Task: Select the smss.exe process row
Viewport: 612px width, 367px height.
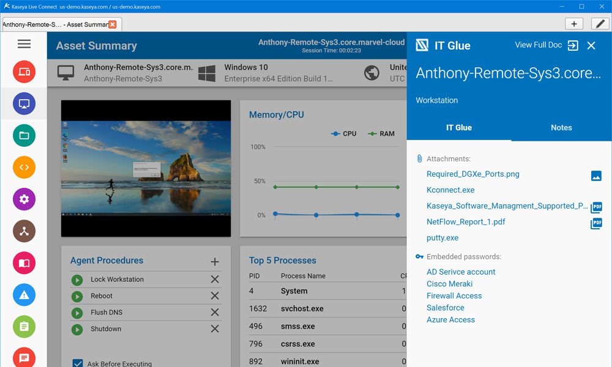Action: pos(327,326)
